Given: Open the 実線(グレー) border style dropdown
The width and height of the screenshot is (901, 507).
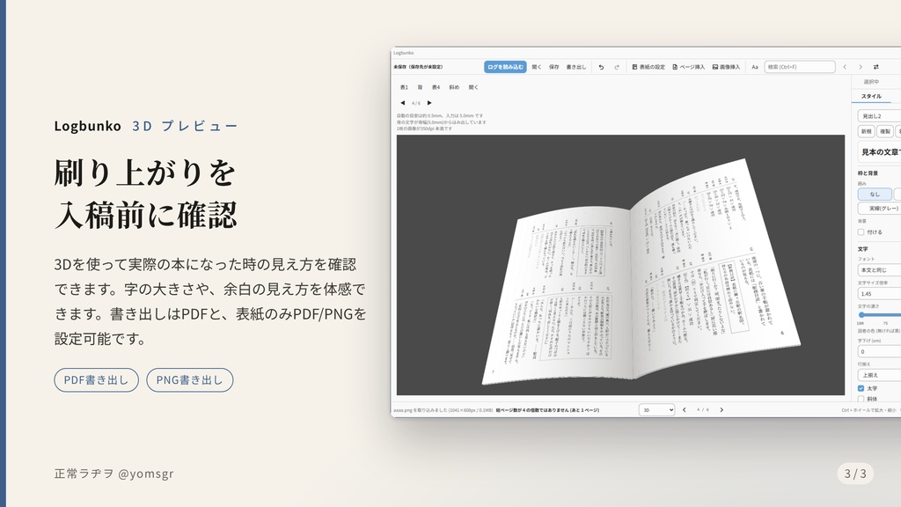Looking at the screenshot, I should tap(879, 208).
